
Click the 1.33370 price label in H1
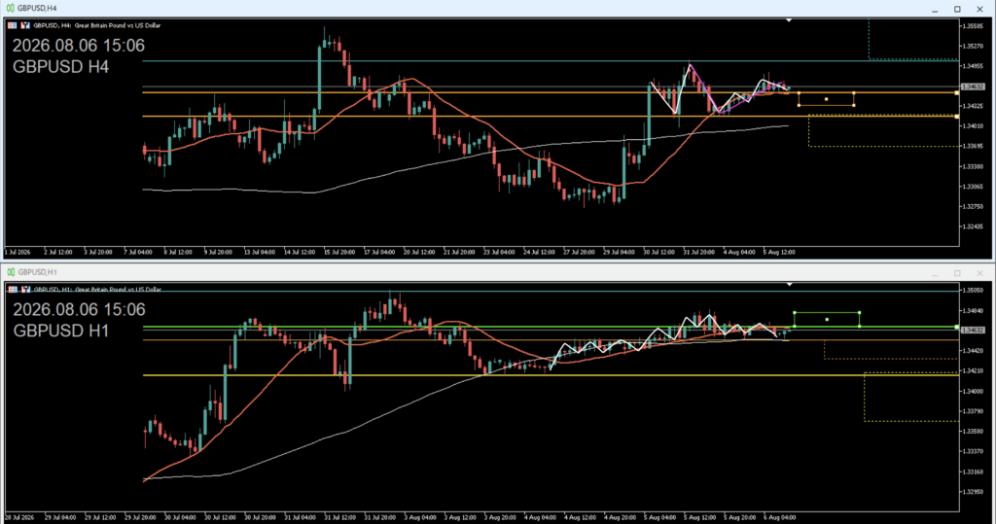973,451
